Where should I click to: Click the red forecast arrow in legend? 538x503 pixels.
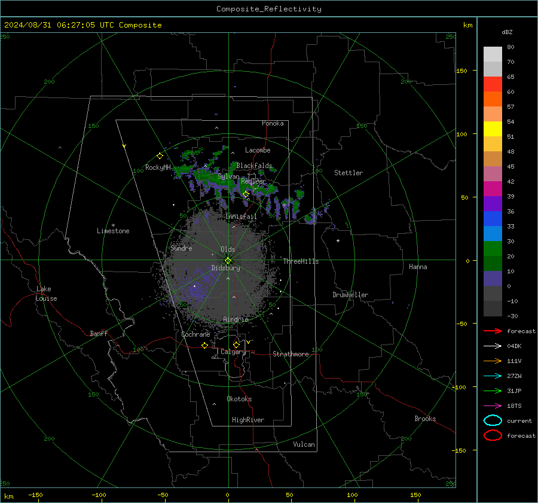click(x=493, y=331)
